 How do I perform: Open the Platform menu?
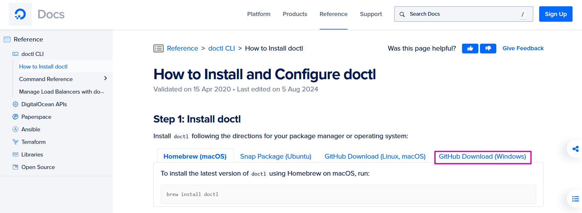259,14
